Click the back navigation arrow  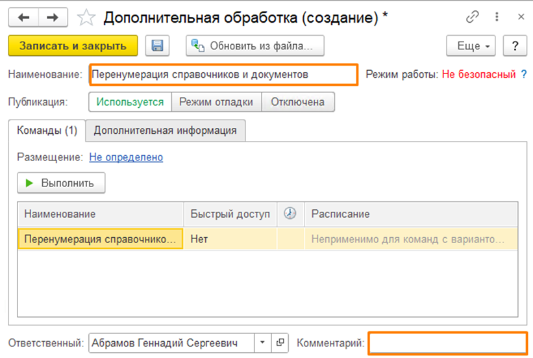point(25,18)
